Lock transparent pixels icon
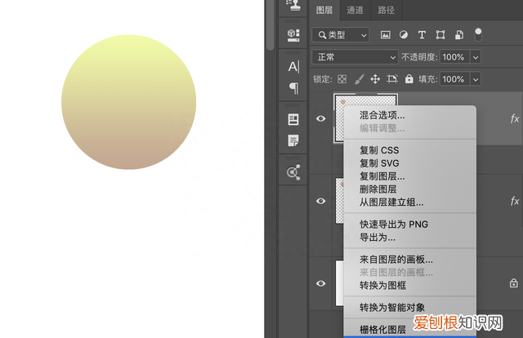 tap(342, 79)
